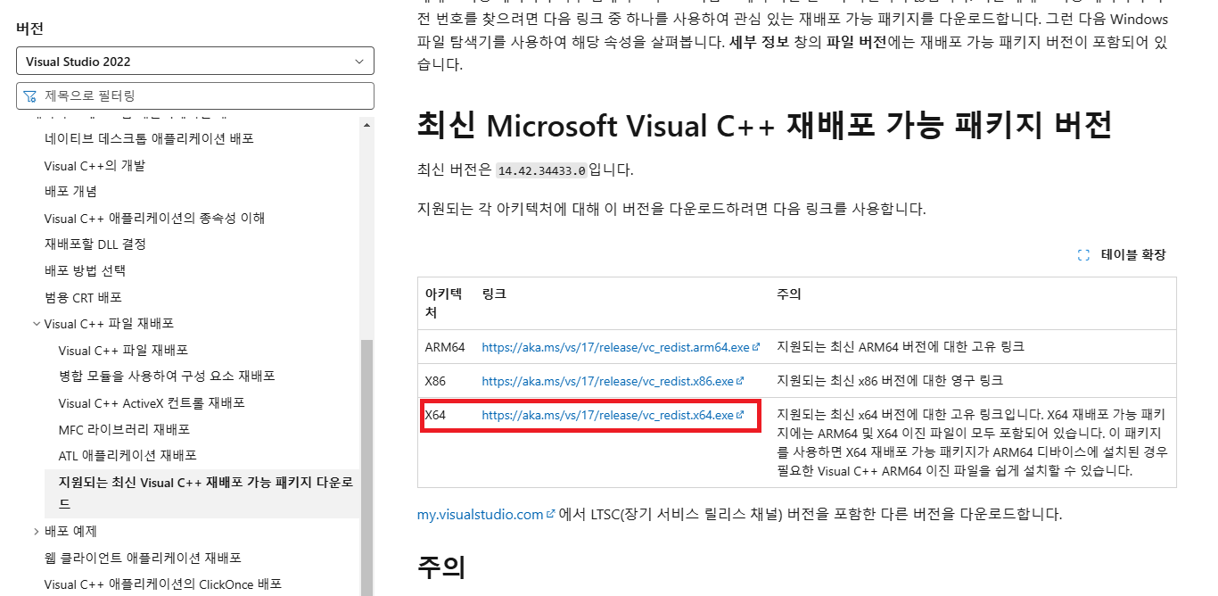1218x596 pixels.
Task: Open the child item Visual C++ 파일 재배포
Action: tap(123, 350)
